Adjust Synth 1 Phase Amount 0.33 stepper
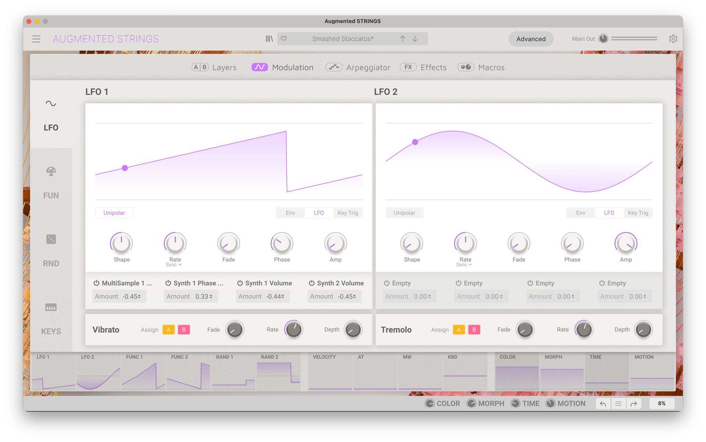Screen dimensions: 706x442 coord(204,296)
